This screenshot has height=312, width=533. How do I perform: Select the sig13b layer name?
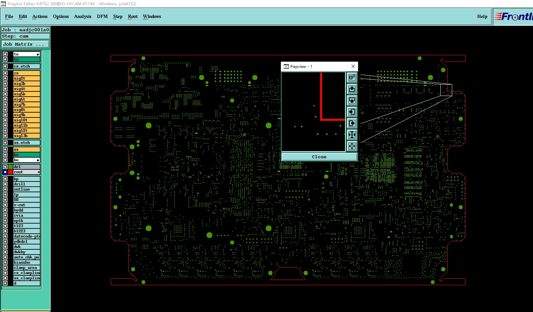[27, 136]
